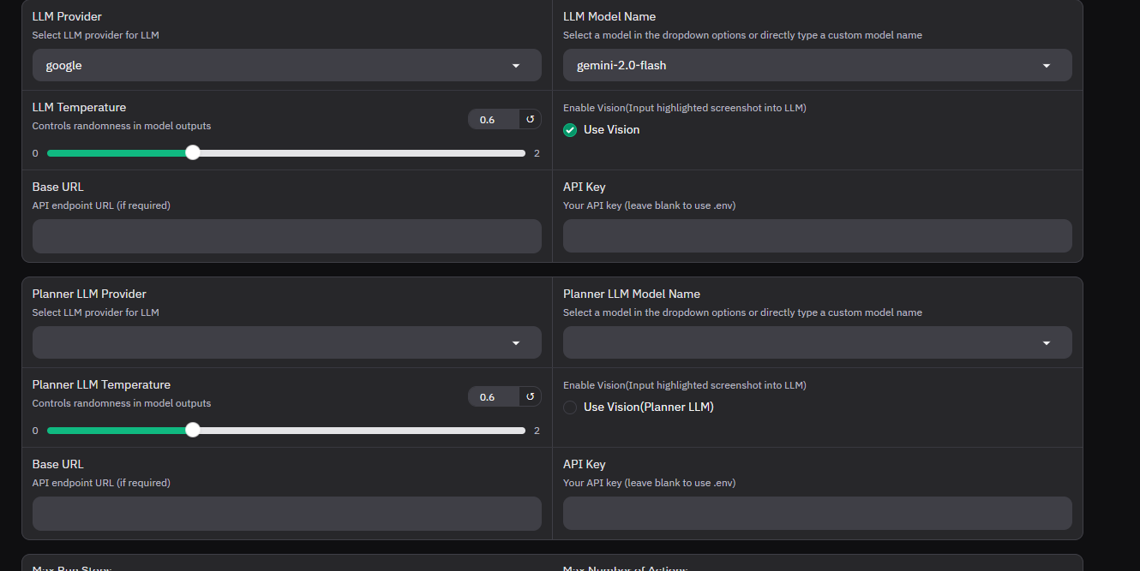The image size is (1140, 571).
Task: Click the LLM API Key input field
Action: (x=817, y=236)
